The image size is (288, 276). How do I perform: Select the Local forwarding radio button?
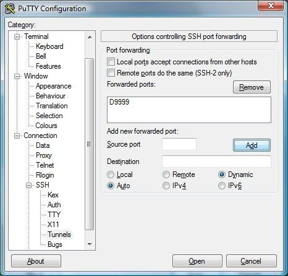point(111,175)
